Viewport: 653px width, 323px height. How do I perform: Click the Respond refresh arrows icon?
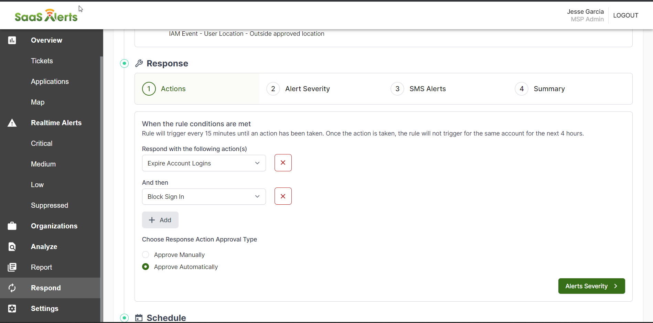tap(12, 288)
